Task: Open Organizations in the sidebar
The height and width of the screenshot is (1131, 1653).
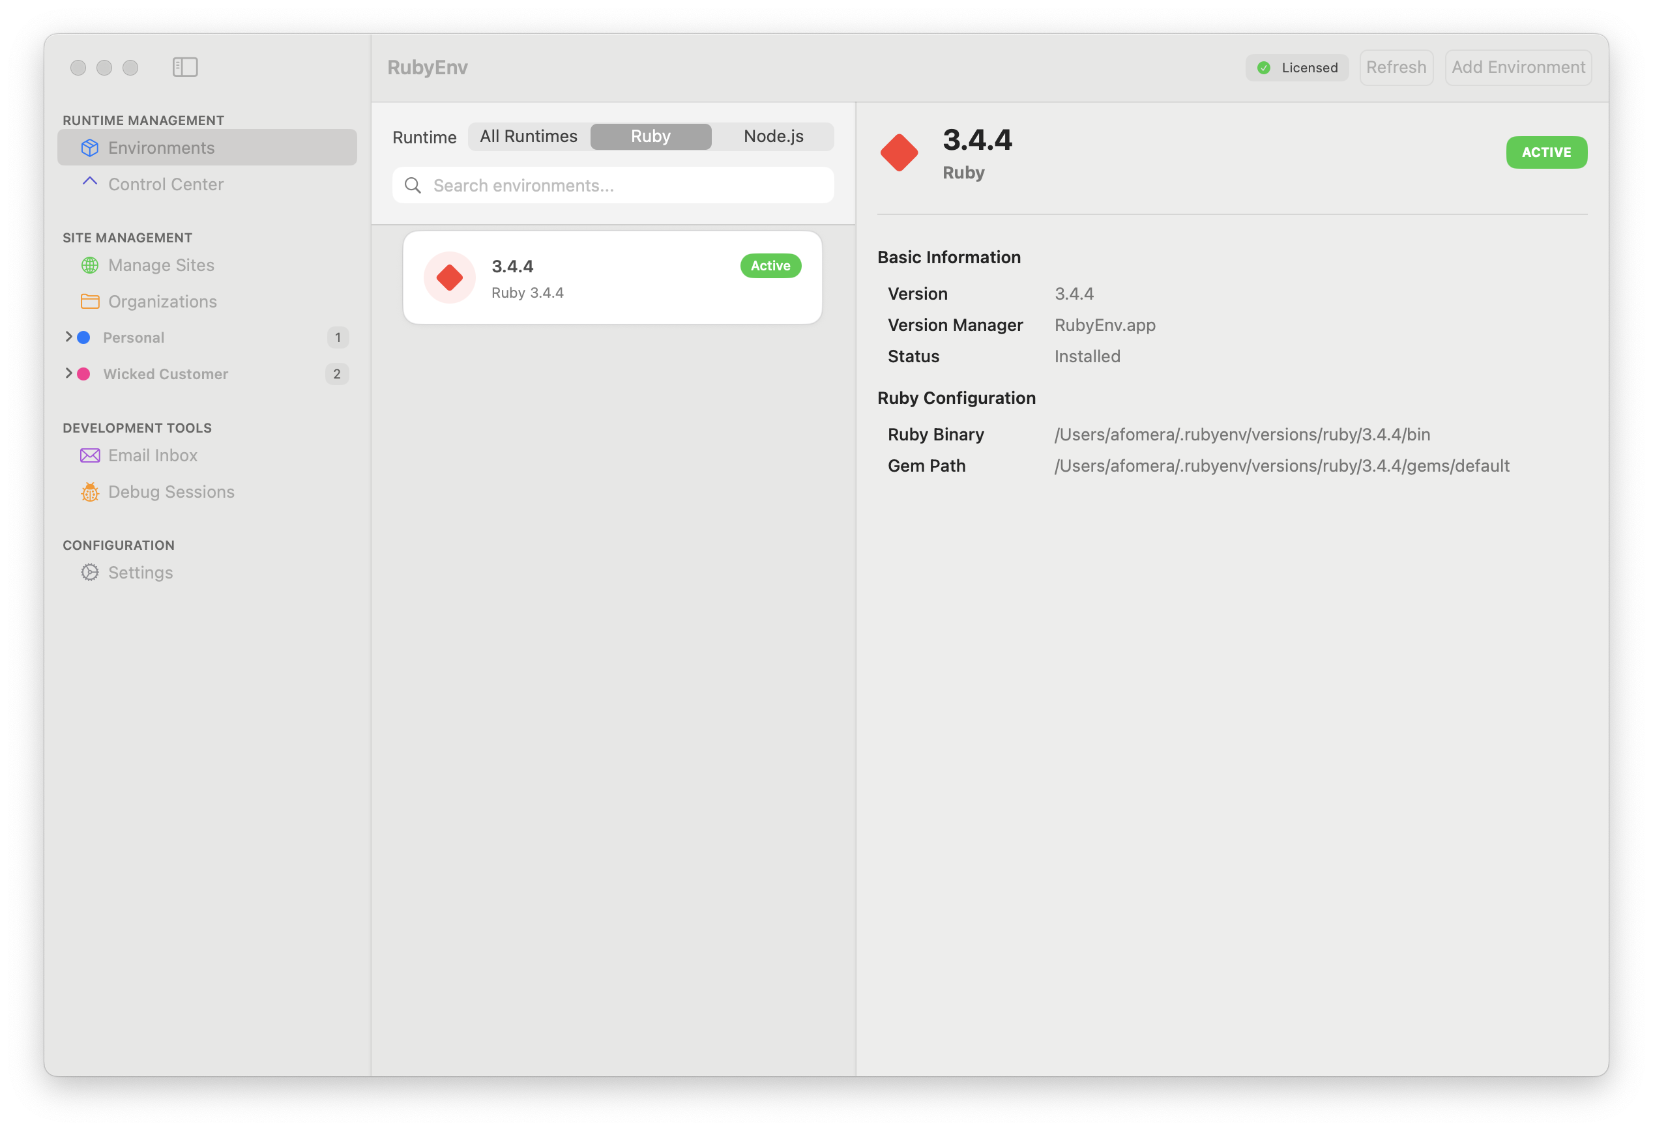Action: tap(207, 302)
